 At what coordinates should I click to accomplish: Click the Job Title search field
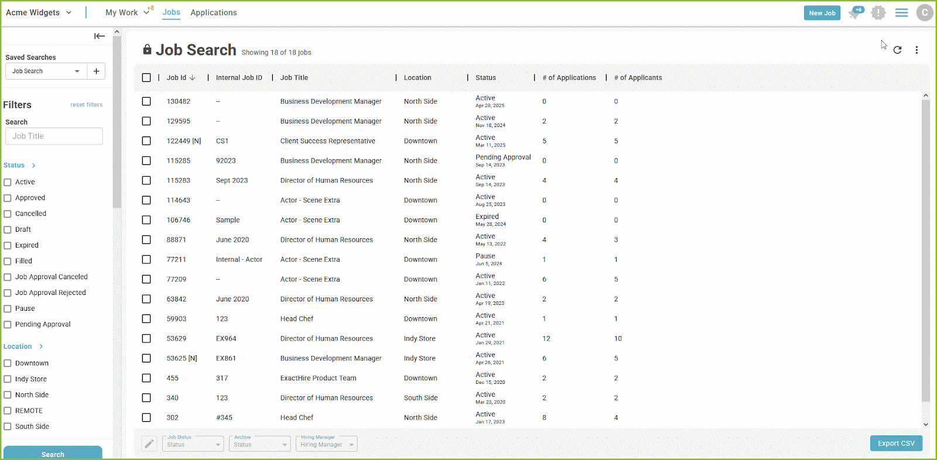click(54, 136)
